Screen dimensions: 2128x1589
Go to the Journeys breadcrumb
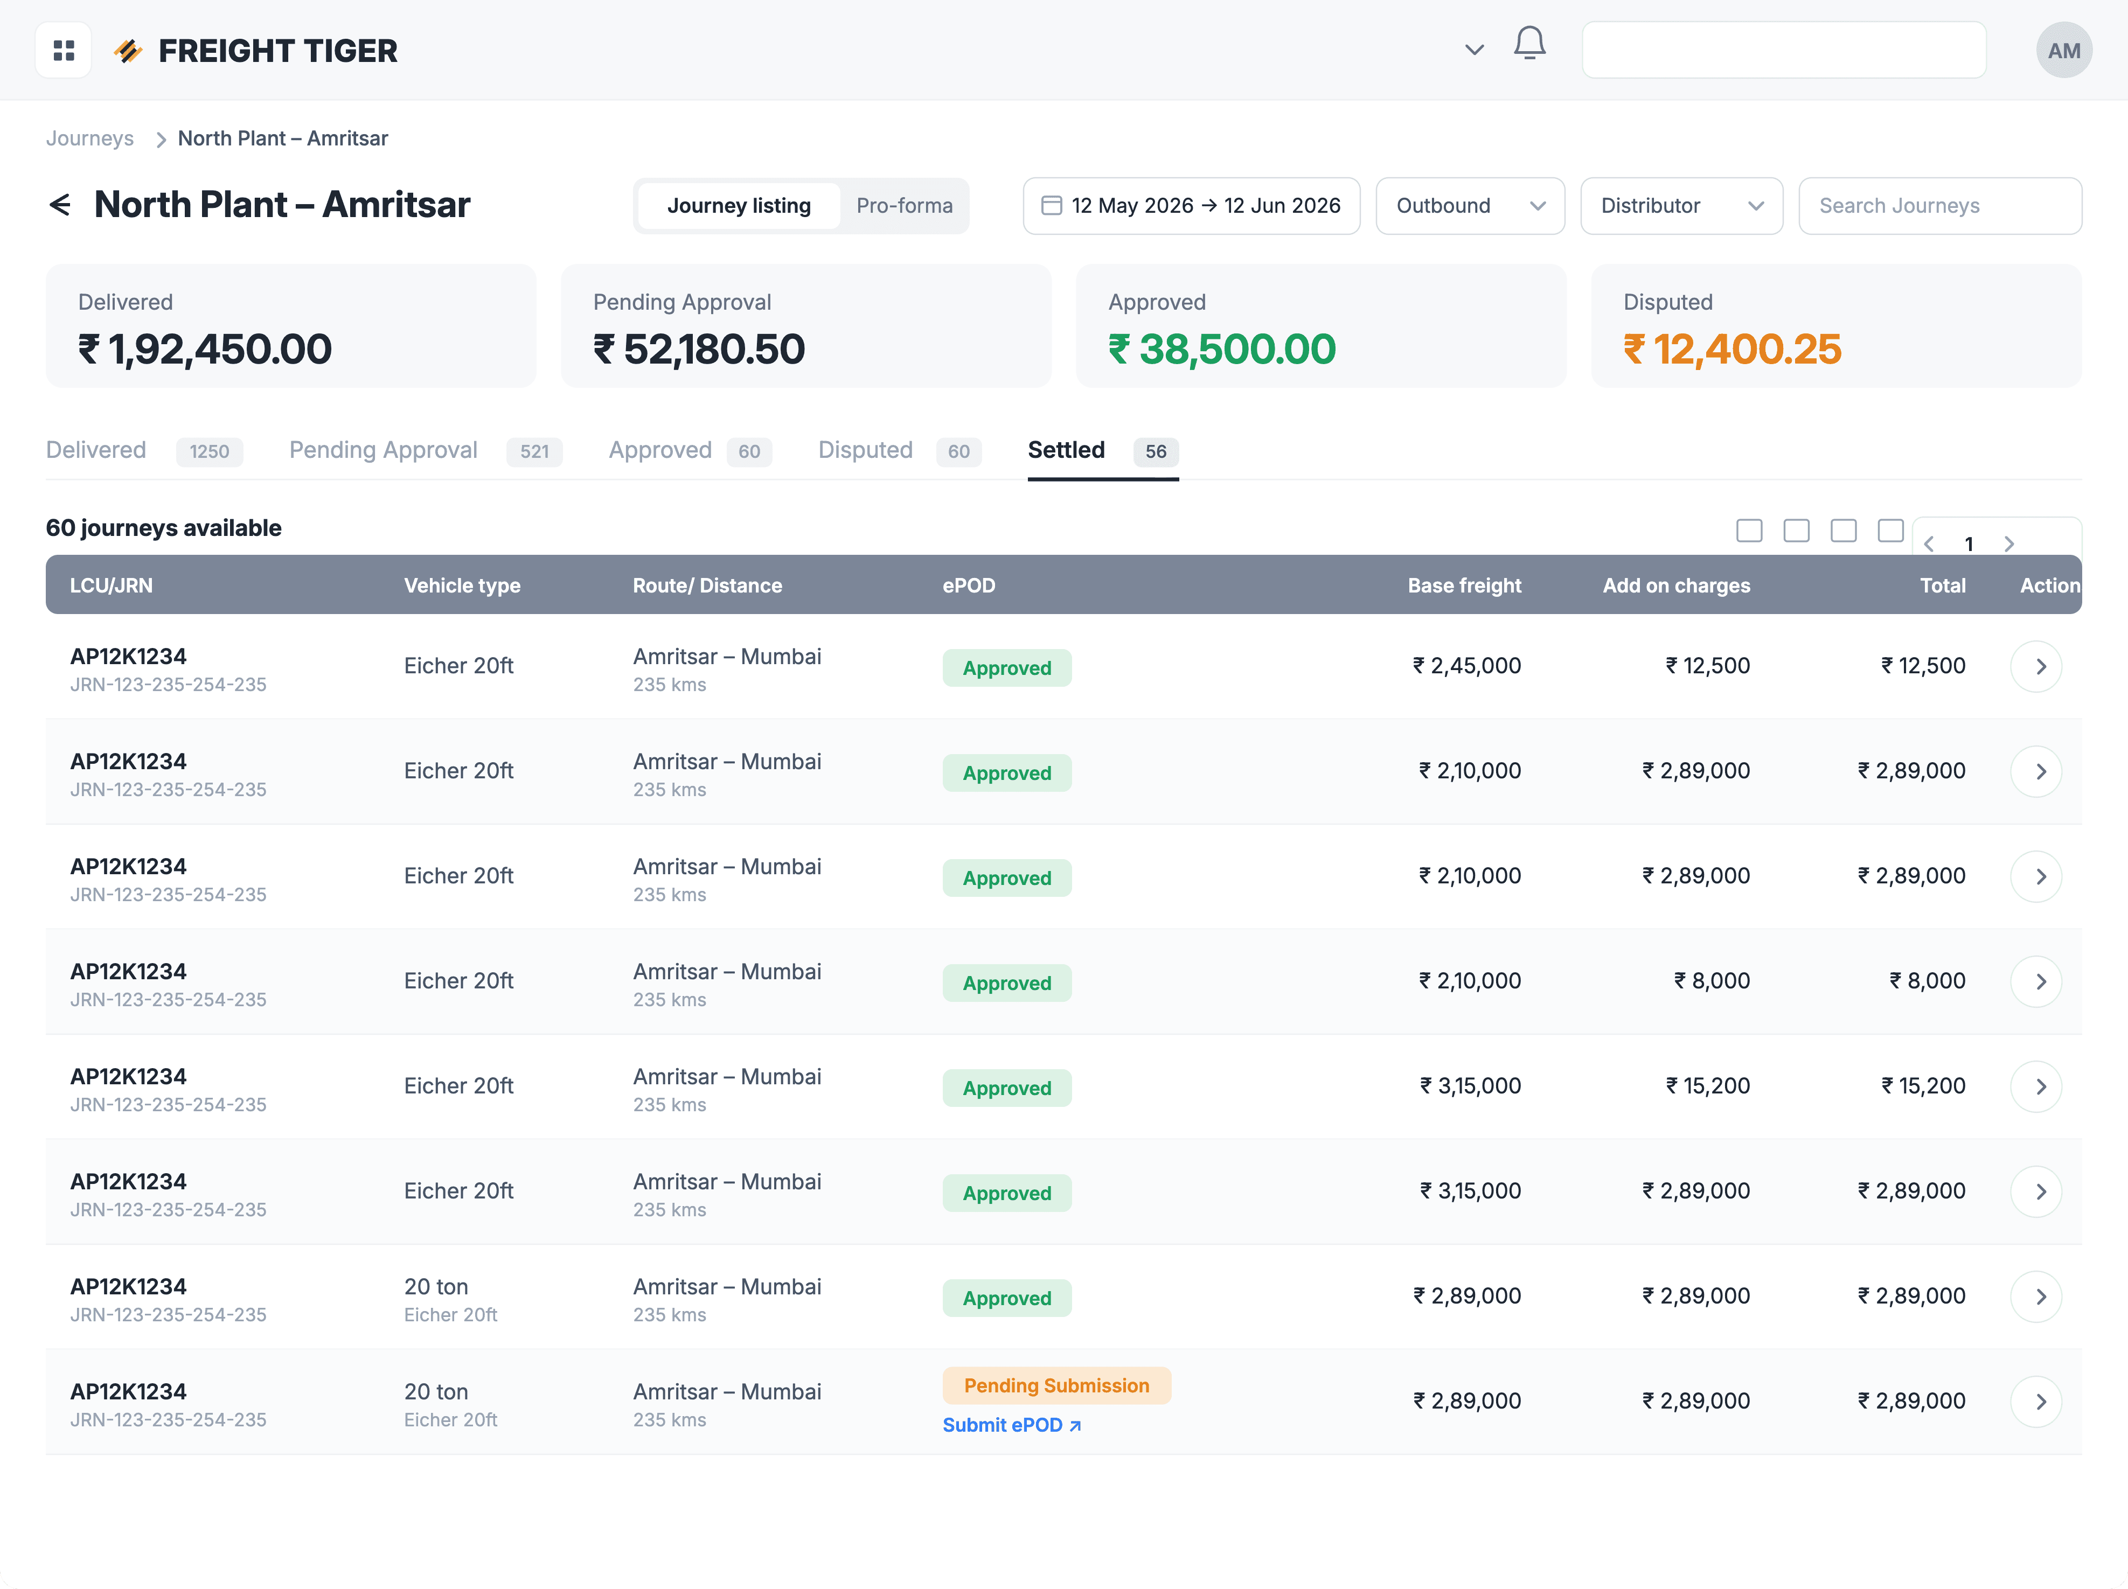point(89,138)
